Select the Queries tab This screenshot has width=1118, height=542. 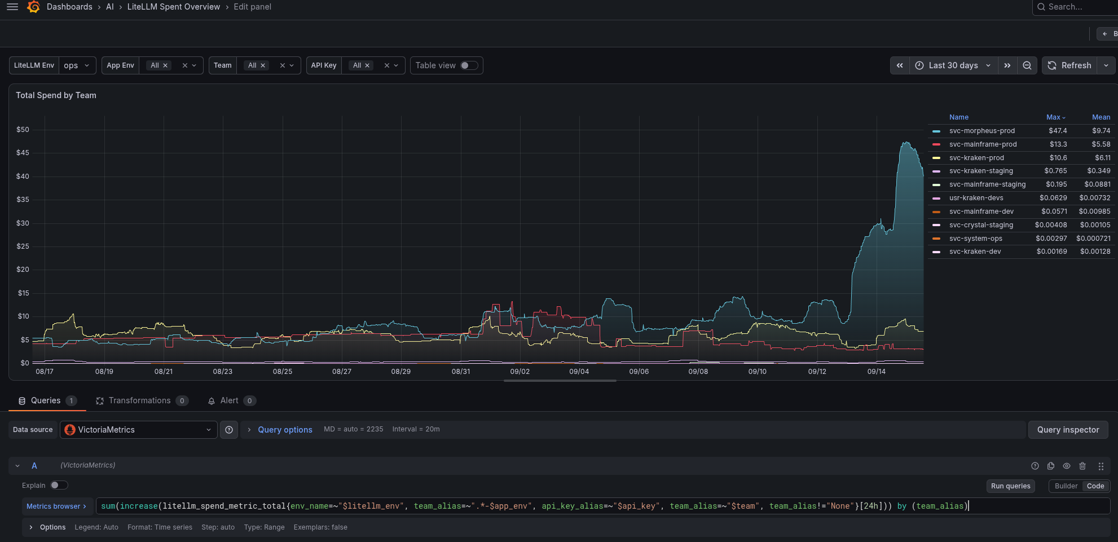(47, 400)
